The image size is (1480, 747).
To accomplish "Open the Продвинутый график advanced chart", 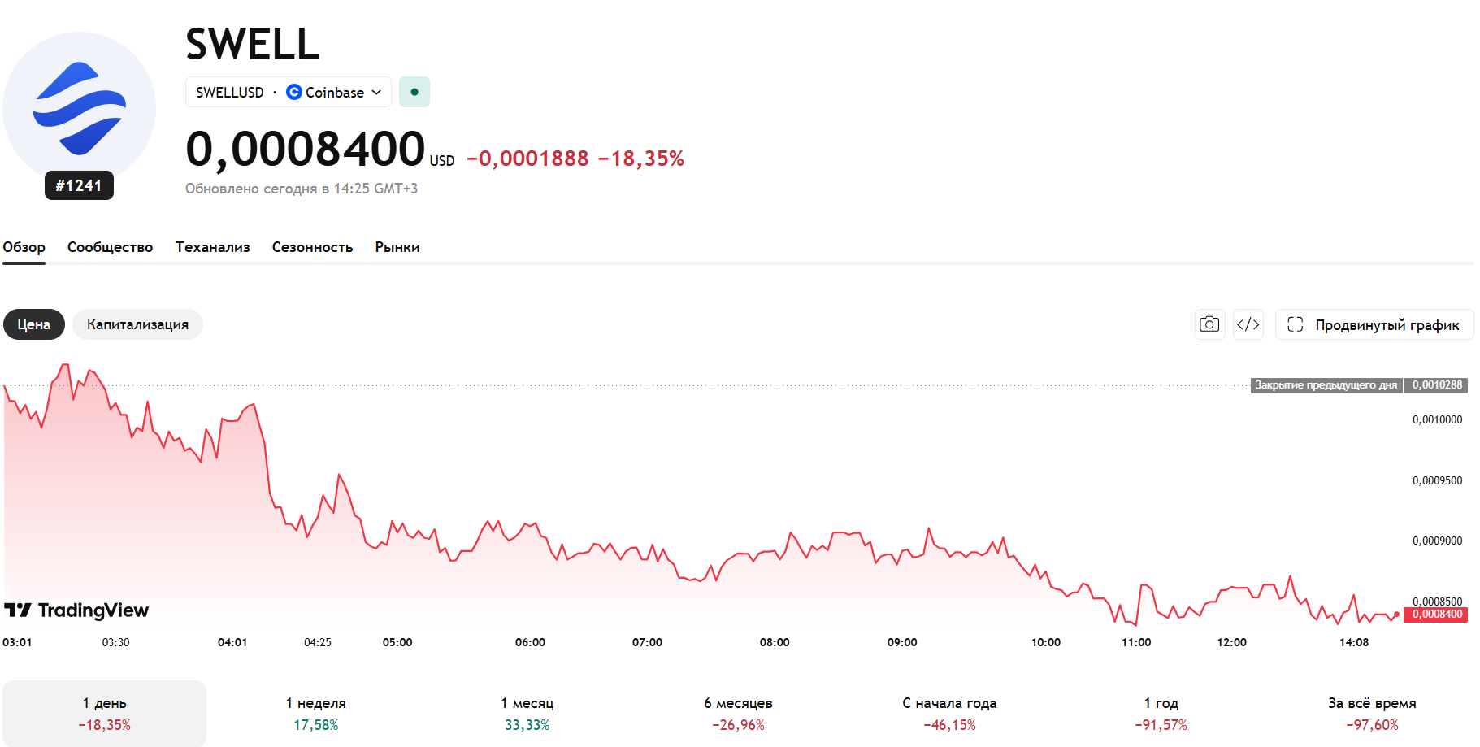I will [1374, 324].
